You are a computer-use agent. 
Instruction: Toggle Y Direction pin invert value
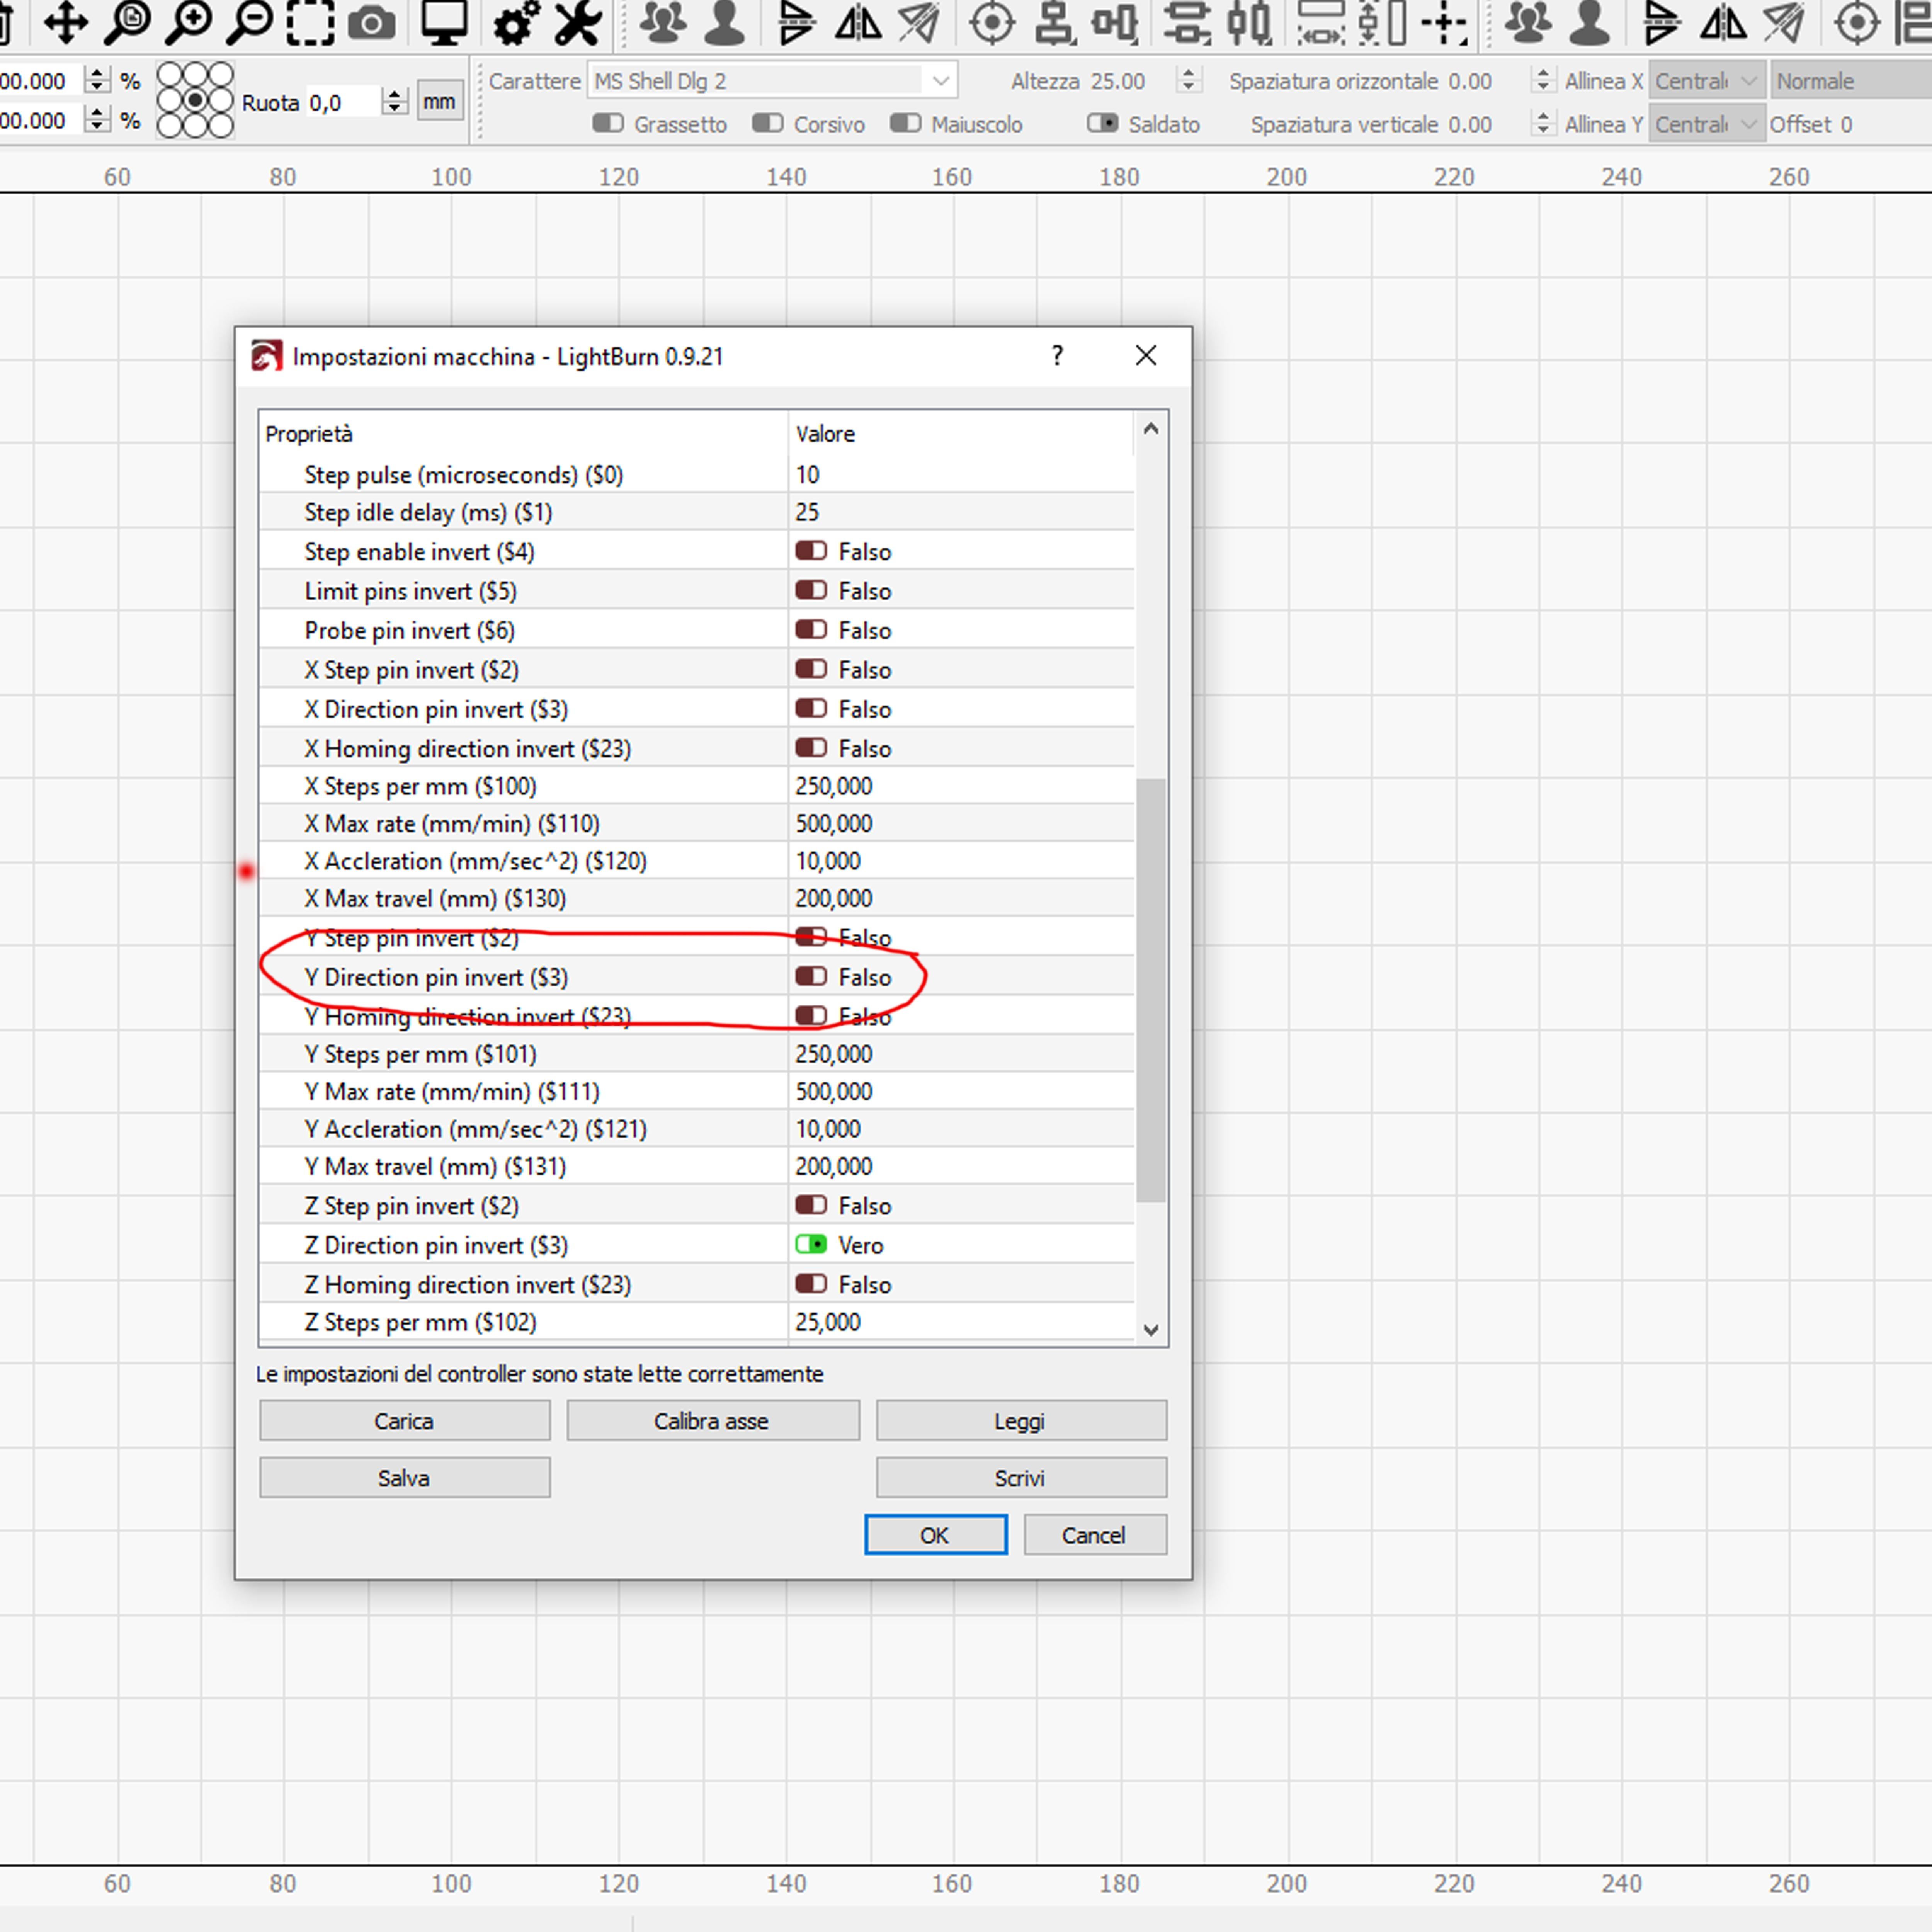point(811,976)
